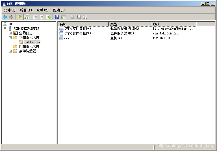Click the 起始授权机构(SOA) type cell
This screenshot has height=151, width=217.
(x=125, y=29)
